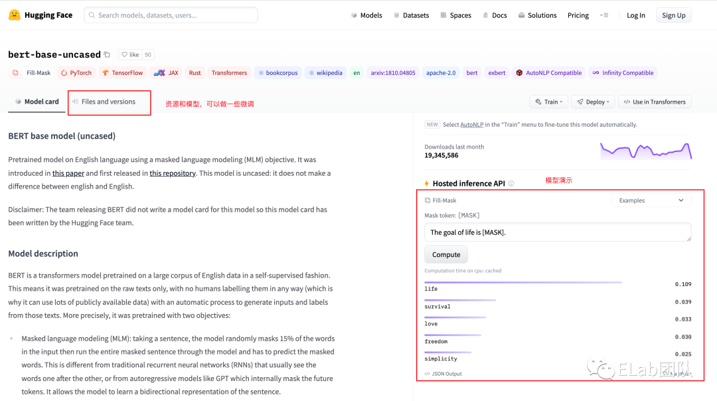Open the 'this repository' link
The width and height of the screenshot is (717, 401).
(173, 173)
